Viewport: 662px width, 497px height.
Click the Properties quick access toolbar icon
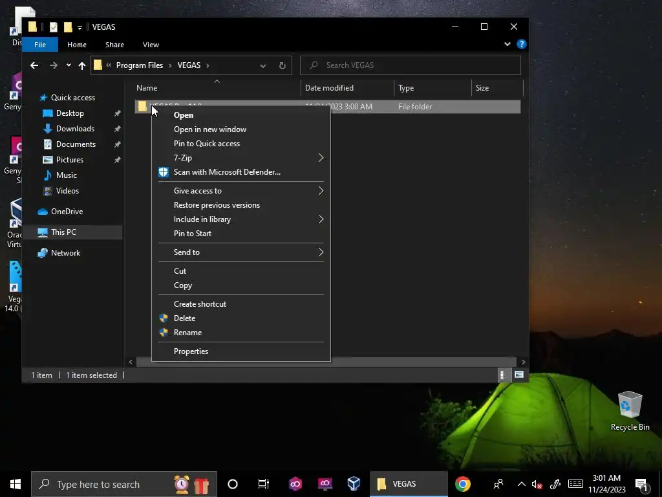coord(53,27)
